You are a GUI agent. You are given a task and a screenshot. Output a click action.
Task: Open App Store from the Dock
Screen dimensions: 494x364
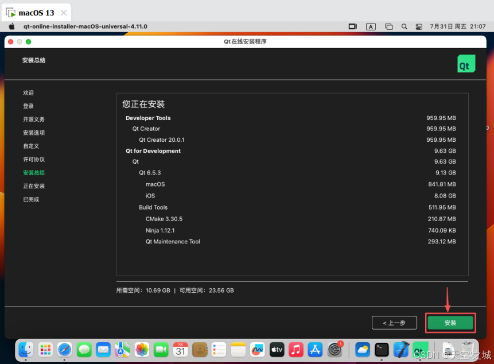tap(316, 350)
